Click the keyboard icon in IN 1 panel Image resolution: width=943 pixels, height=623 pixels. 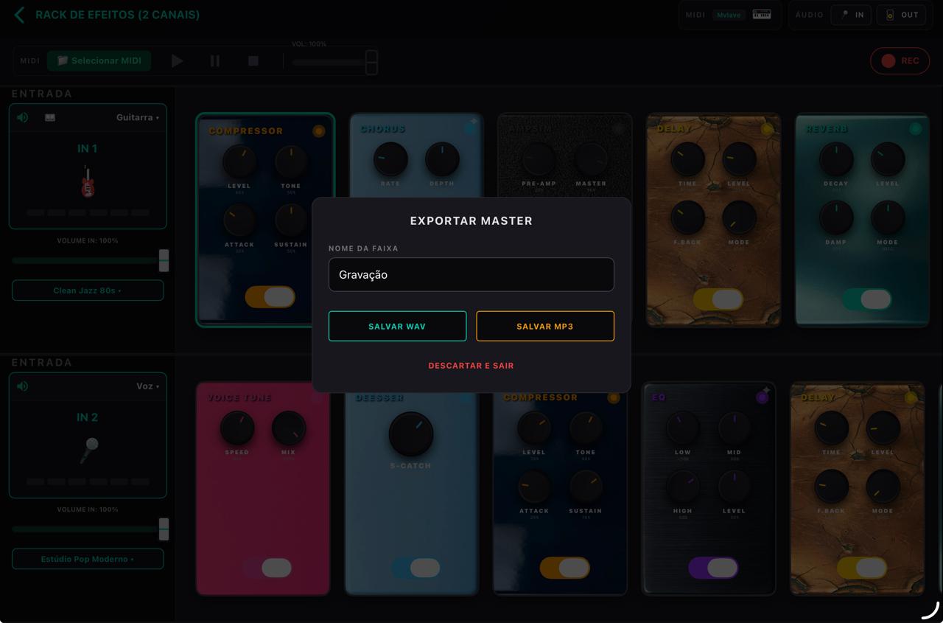(x=50, y=117)
